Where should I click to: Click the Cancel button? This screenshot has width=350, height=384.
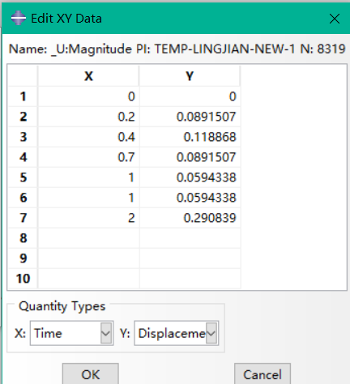(262, 374)
